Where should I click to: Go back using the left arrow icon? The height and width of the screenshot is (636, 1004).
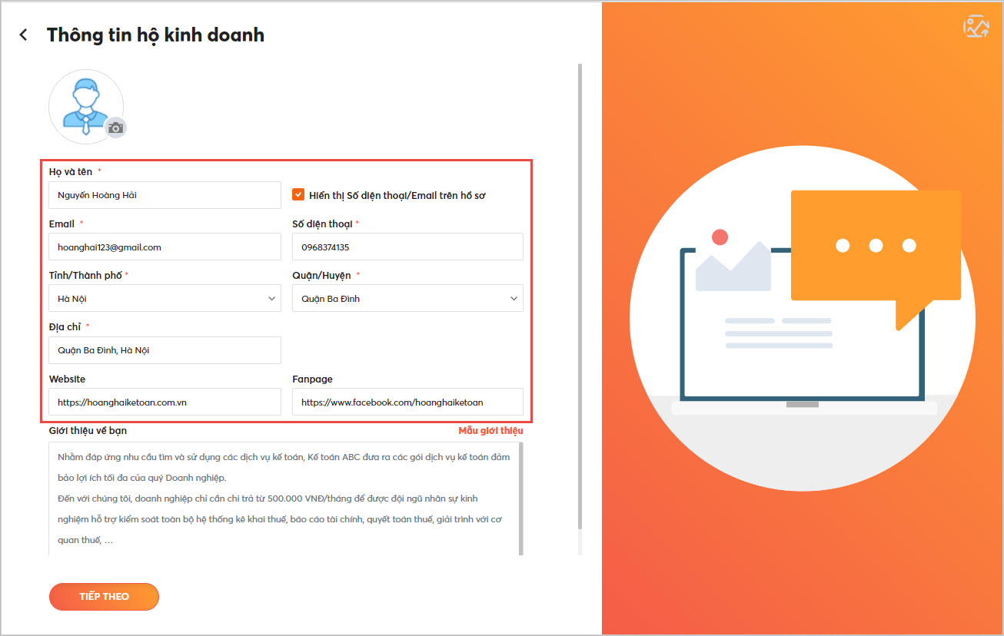tap(24, 35)
